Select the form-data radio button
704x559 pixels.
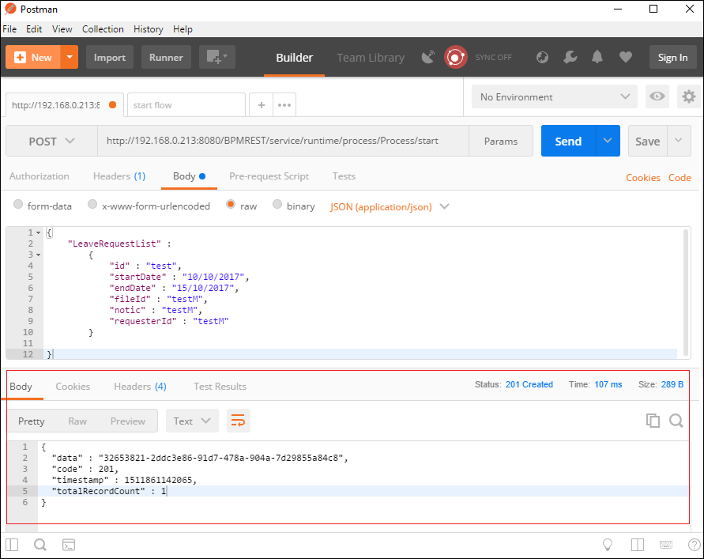pos(18,205)
